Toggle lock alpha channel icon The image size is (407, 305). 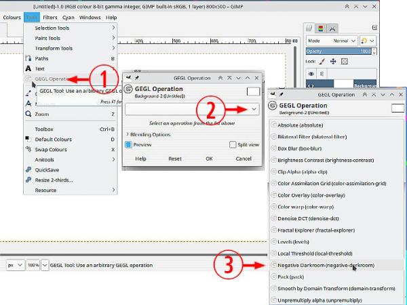pyautogui.click(x=345, y=62)
